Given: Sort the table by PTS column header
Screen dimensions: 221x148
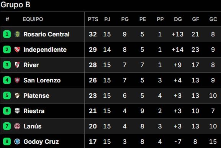Looking at the screenshot, I should point(93,19).
